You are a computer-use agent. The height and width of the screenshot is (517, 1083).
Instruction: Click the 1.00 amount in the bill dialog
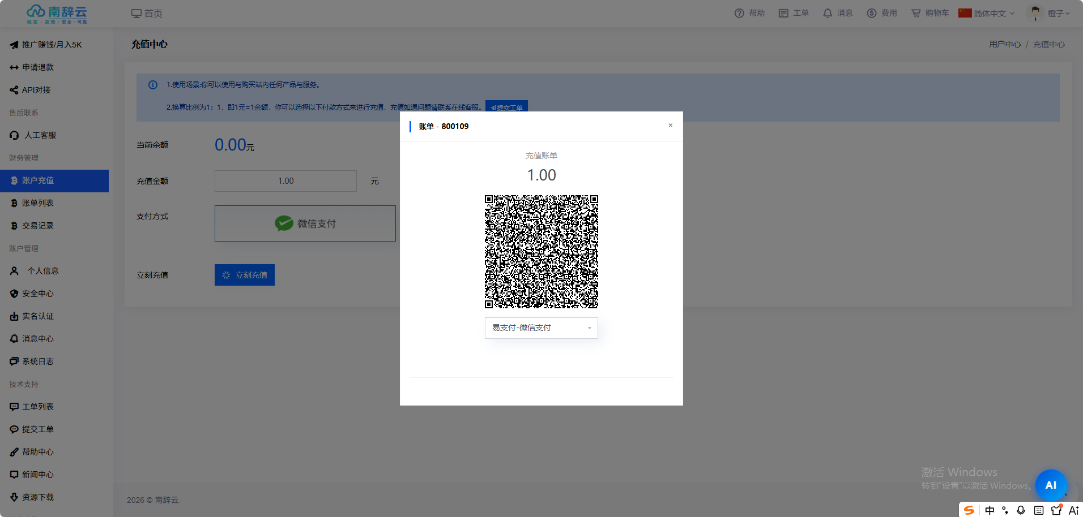pos(541,175)
